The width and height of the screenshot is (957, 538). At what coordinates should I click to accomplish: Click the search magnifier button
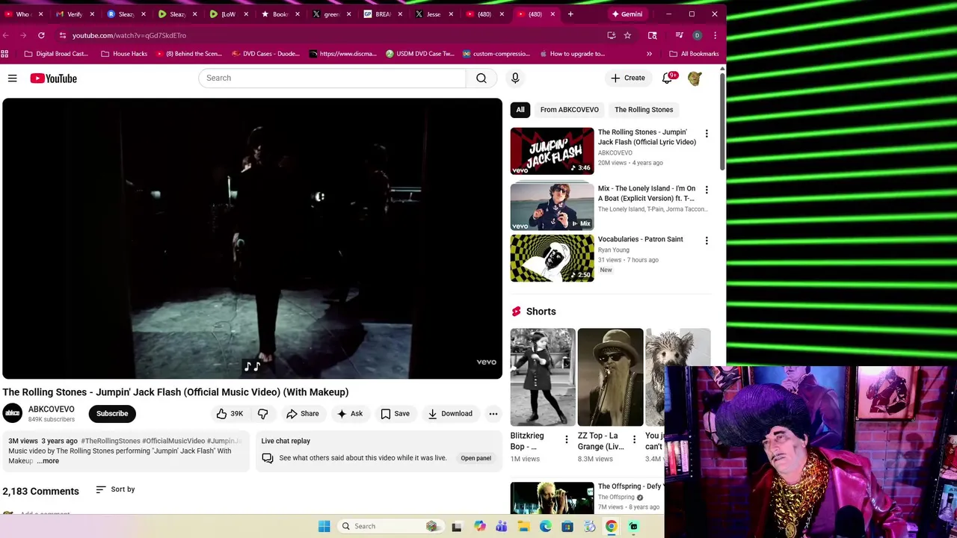481,78
